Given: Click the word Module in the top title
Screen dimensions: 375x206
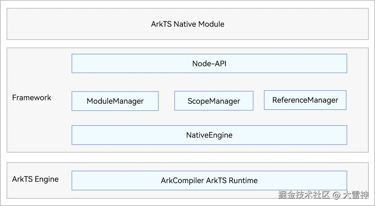Looking at the screenshot, I should coord(211,24).
